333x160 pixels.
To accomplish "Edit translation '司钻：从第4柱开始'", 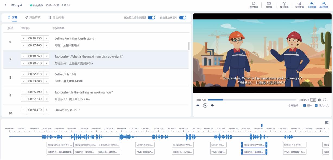I will (67, 45).
